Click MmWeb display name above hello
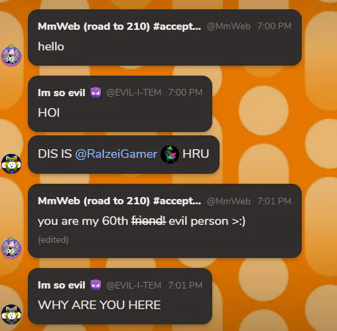This screenshot has width=337, height=331. tap(119, 27)
